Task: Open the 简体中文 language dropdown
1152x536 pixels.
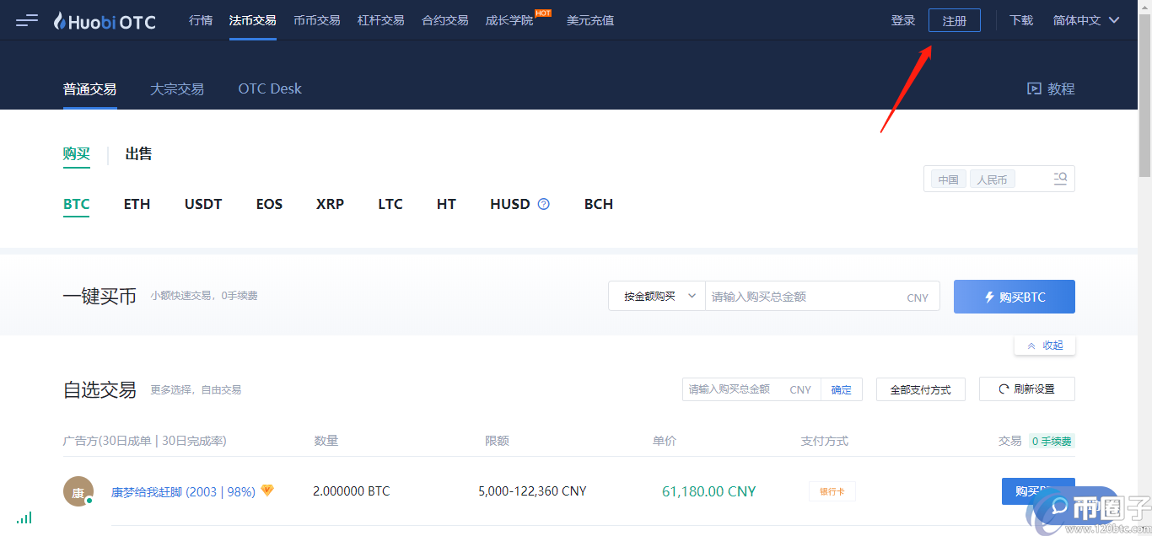Action: pos(1086,20)
